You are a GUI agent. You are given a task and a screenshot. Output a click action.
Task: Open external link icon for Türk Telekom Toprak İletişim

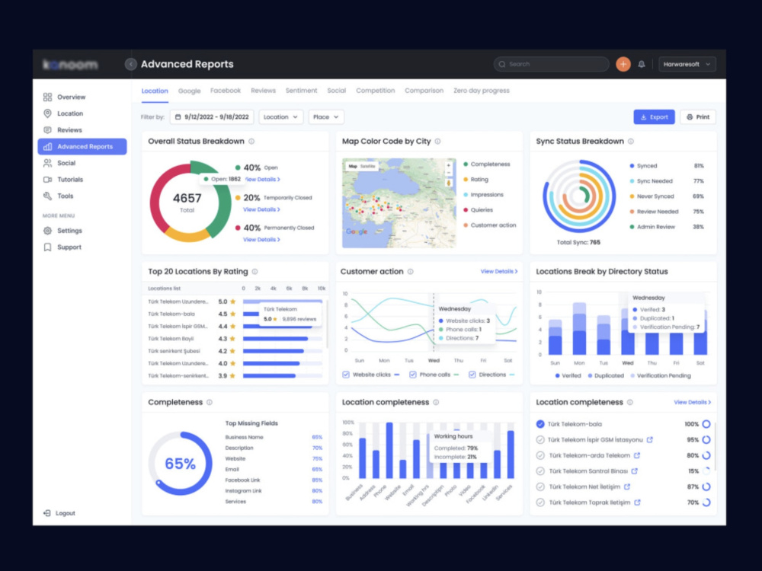(637, 502)
